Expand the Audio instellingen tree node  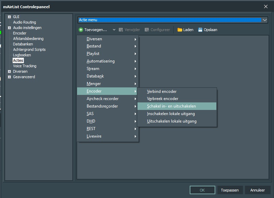pyautogui.click(x=10, y=28)
